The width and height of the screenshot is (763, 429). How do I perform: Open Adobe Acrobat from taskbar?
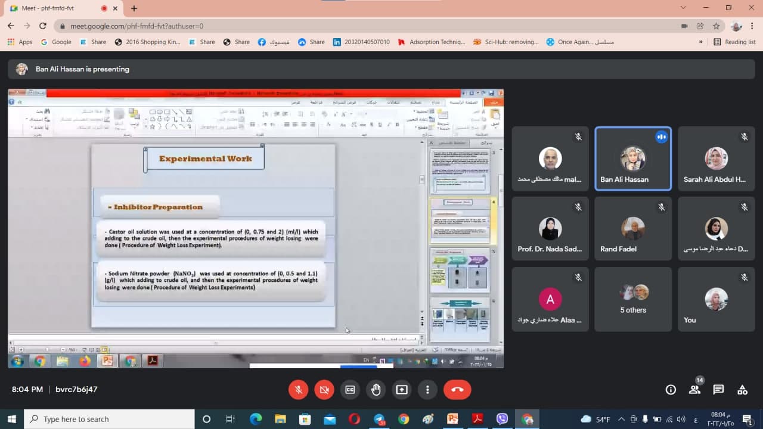pyautogui.click(x=477, y=419)
